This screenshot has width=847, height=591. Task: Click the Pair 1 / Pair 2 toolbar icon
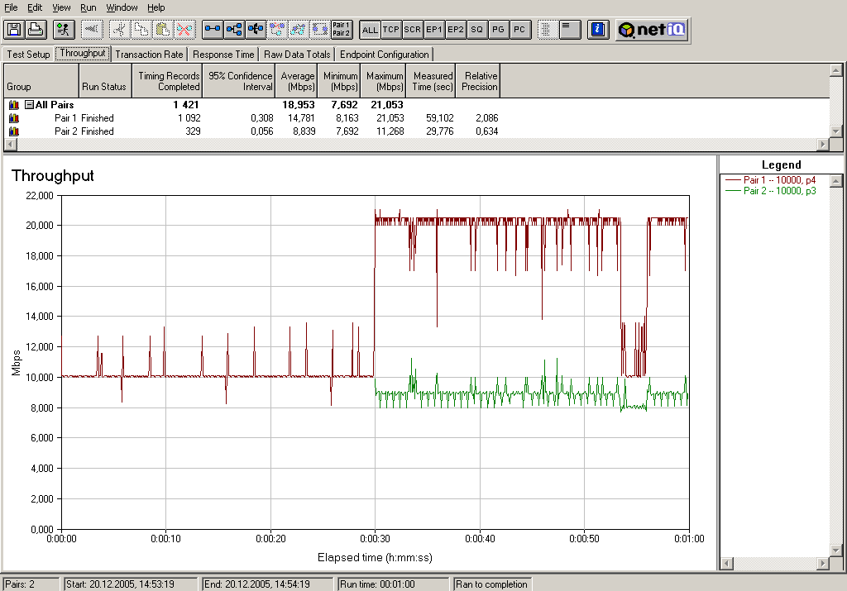click(x=341, y=30)
